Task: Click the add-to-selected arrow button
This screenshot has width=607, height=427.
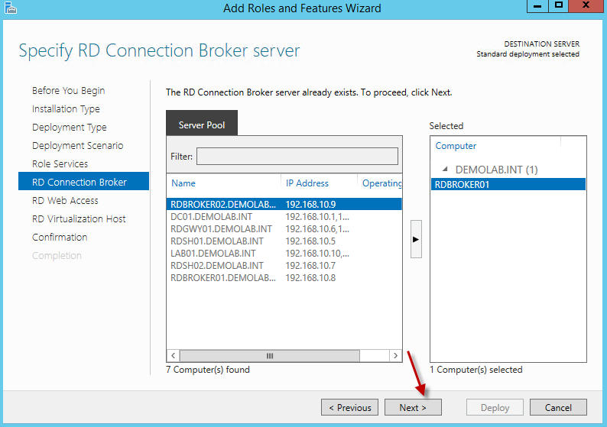Action: pyautogui.click(x=416, y=239)
